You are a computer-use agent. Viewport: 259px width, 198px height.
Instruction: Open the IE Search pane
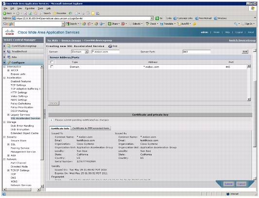coord(45,14)
